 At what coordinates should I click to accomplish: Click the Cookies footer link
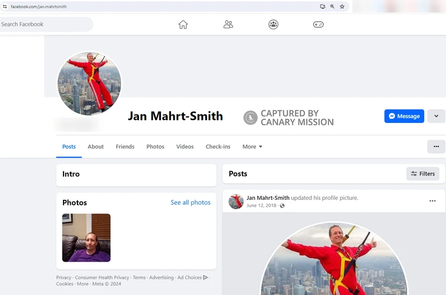pos(65,284)
